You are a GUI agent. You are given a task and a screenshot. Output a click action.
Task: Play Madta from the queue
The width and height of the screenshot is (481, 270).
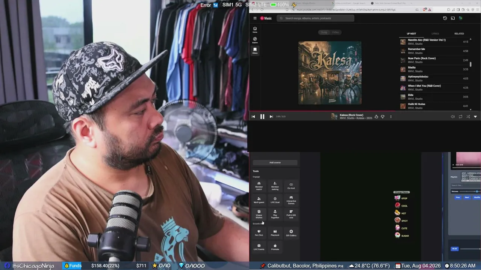click(x=434, y=69)
